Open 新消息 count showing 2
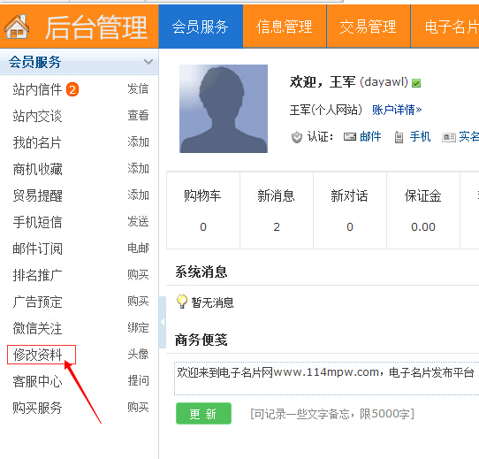The image size is (479, 459). tap(277, 227)
